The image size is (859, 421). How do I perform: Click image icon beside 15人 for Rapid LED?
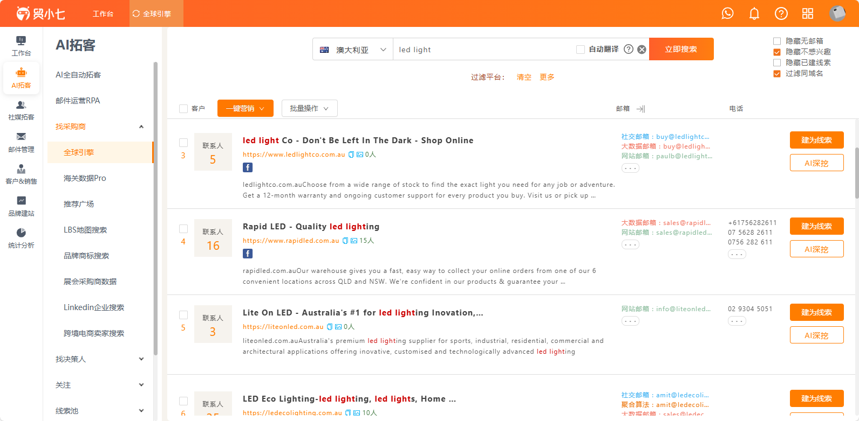coord(354,241)
